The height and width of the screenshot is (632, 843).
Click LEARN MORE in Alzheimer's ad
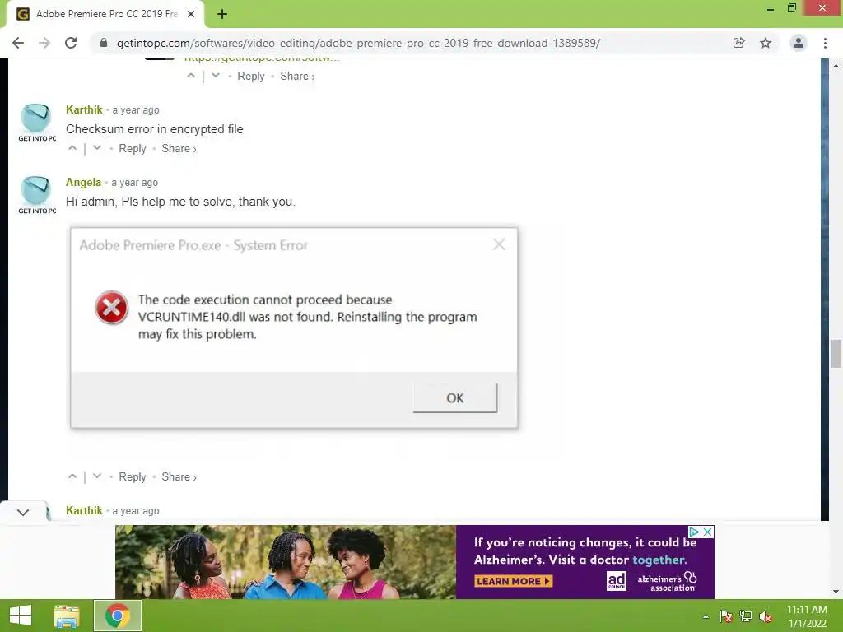tap(514, 581)
